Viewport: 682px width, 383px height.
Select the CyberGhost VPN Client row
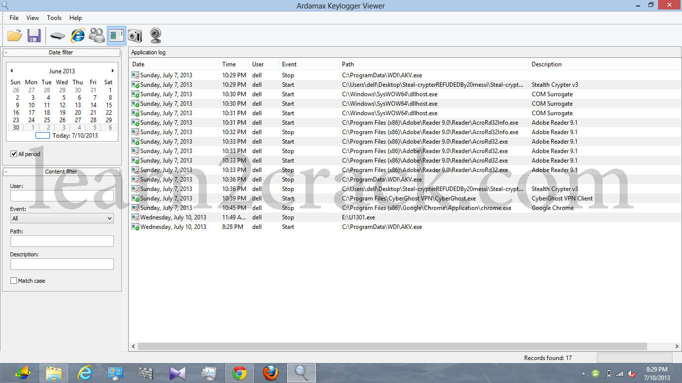point(405,198)
